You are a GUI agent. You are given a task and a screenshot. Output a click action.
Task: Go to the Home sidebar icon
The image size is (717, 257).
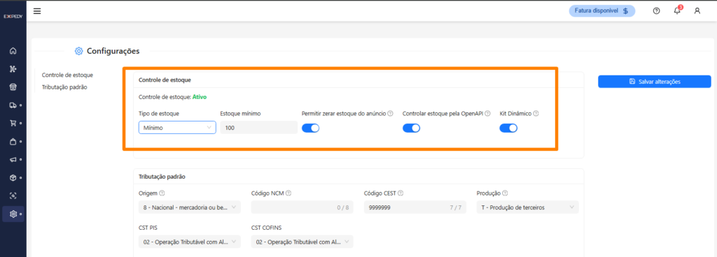point(13,51)
